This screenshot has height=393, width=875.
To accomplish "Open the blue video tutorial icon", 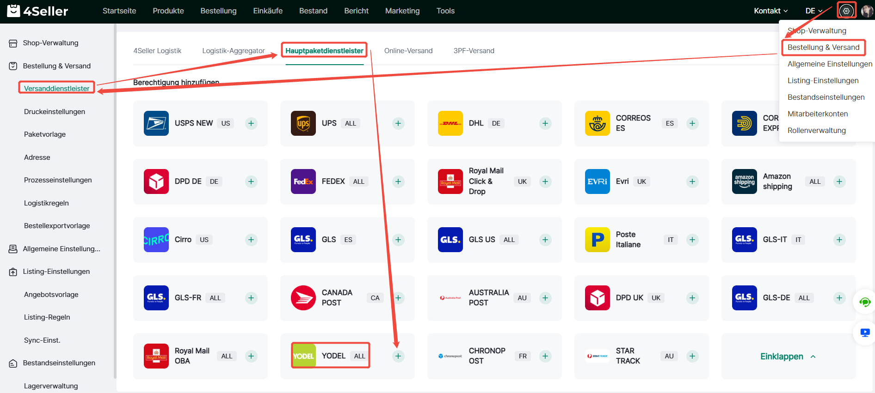I will pyautogui.click(x=865, y=333).
